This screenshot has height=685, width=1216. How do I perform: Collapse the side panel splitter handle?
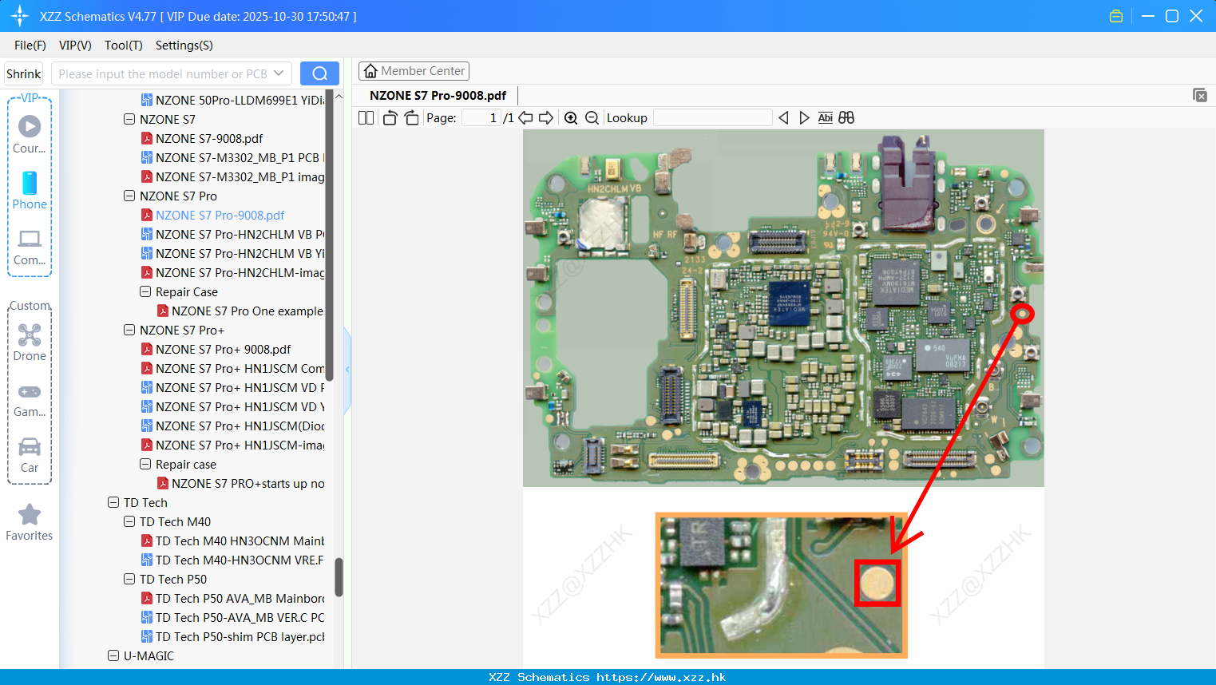coord(347,370)
